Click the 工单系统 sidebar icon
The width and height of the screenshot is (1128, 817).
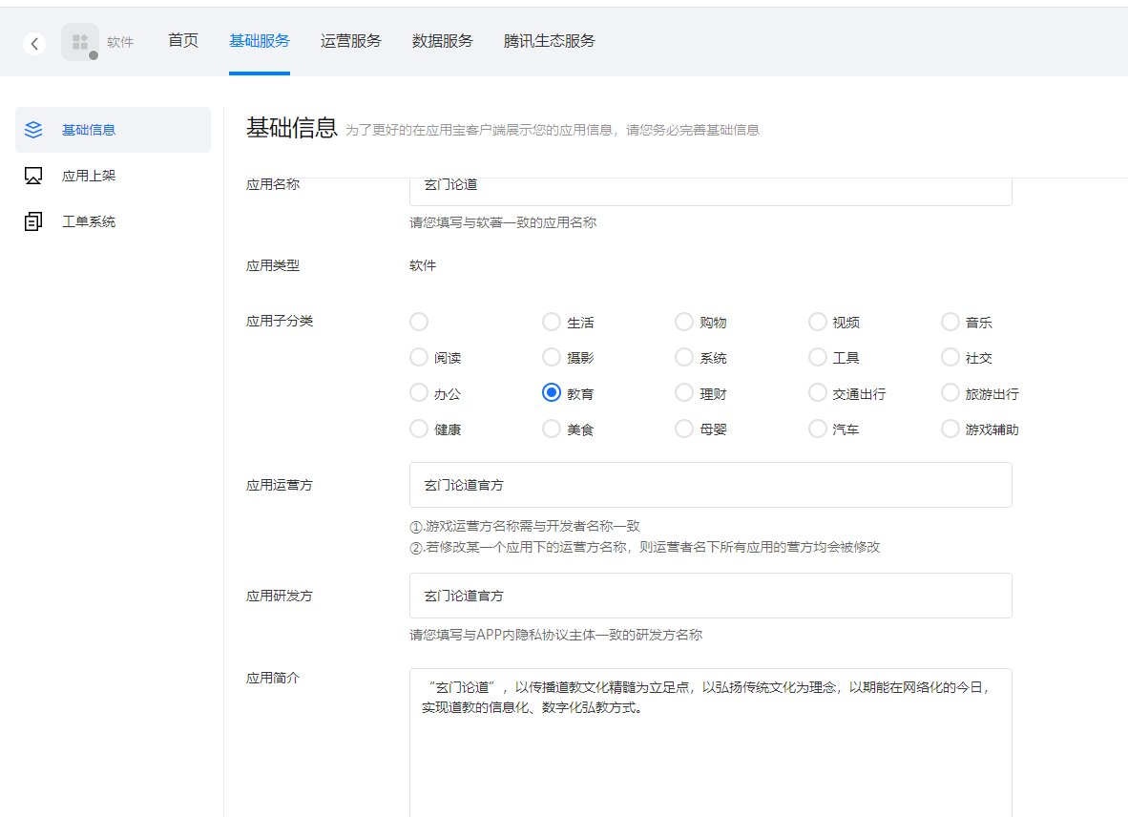[x=33, y=221]
